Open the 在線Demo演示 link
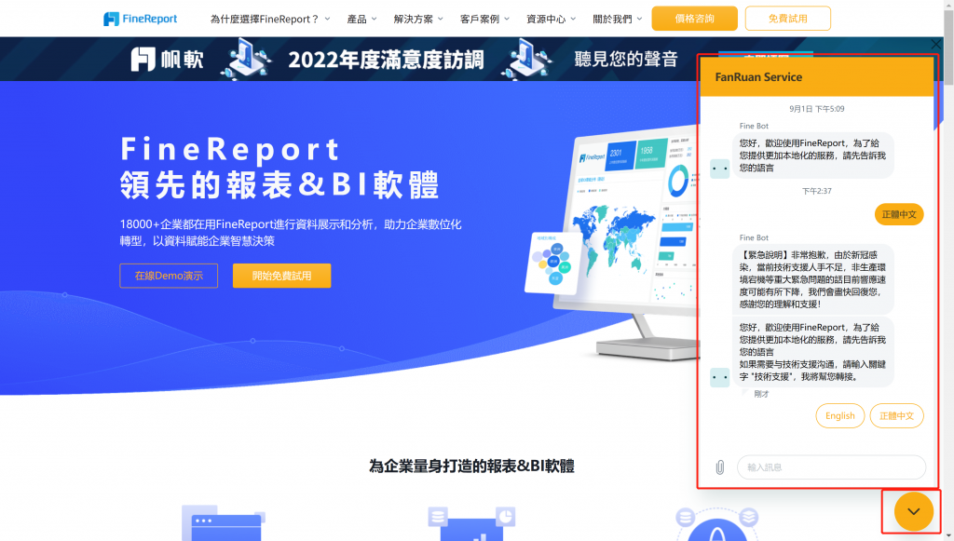 169,276
